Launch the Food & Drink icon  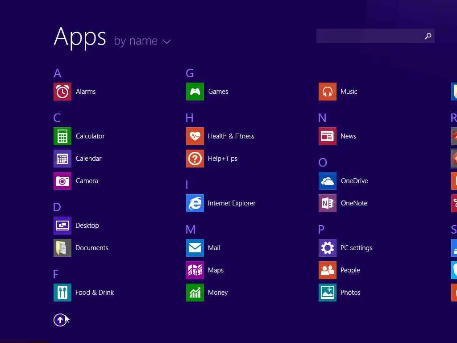tap(62, 293)
